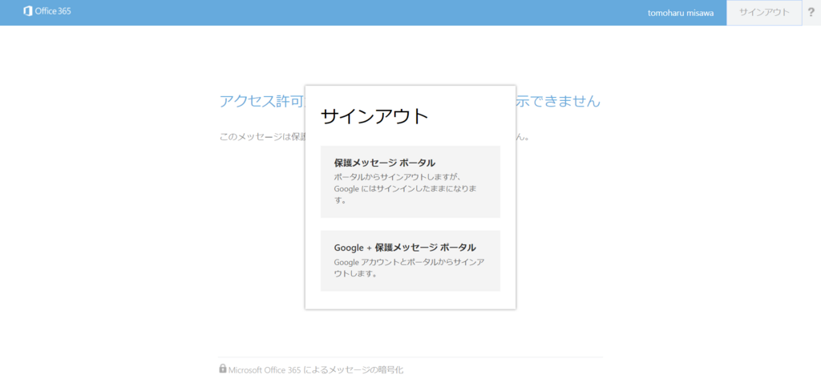Open the help question mark icon
Viewport: 821px width, 379px height.
pos(811,13)
